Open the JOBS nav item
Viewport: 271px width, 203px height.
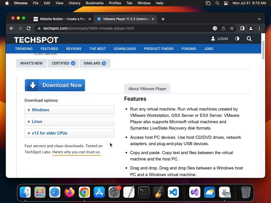pos(209,49)
